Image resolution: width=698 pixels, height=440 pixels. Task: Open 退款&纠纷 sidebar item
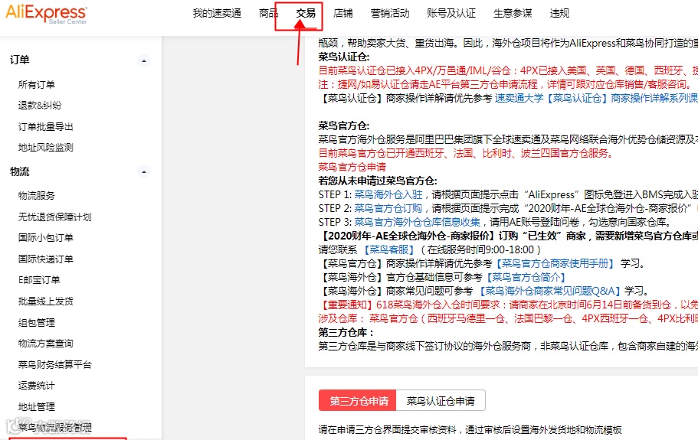coord(40,106)
